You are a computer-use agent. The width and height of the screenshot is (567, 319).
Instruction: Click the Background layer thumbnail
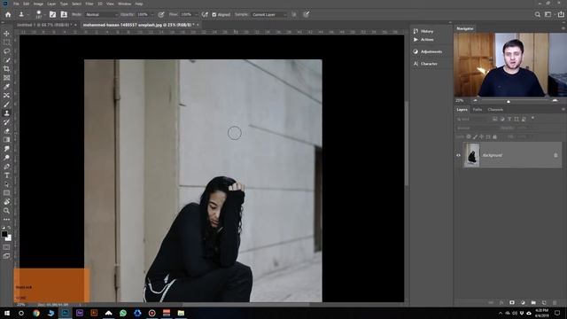tap(471, 155)
